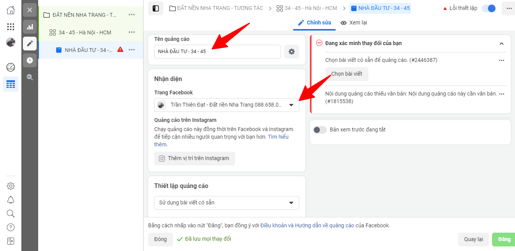Open the Ads Manager table icon
Viewport: 515px width, 251px height.
(11, 84)
